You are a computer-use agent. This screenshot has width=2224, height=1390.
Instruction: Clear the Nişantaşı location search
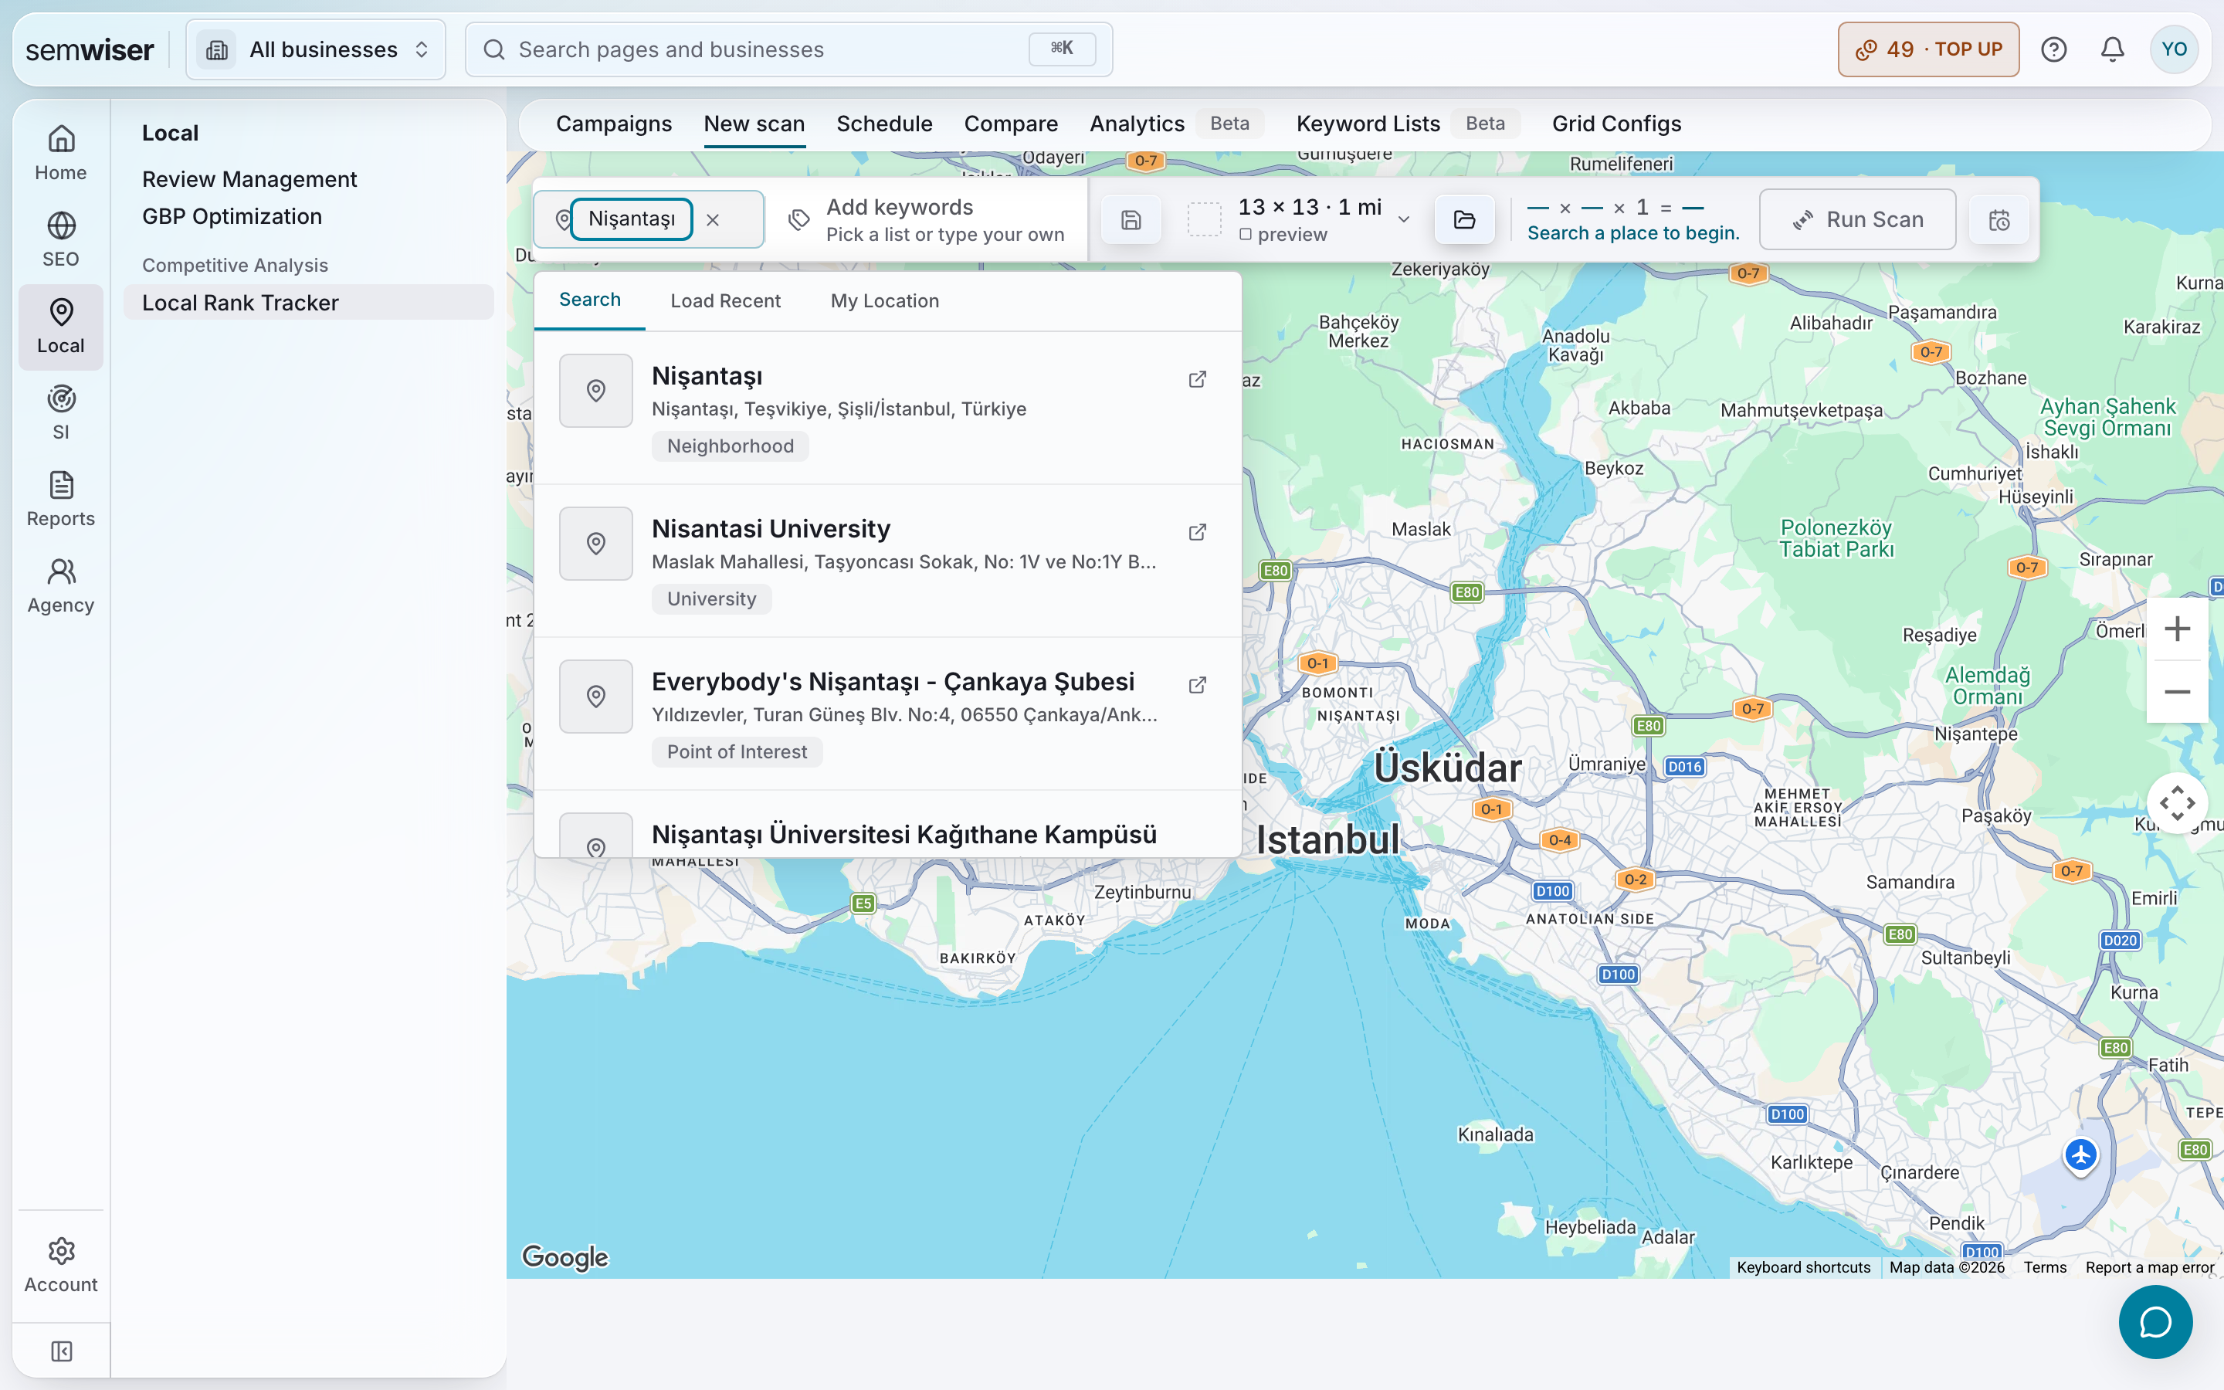[x=712, y=220]
